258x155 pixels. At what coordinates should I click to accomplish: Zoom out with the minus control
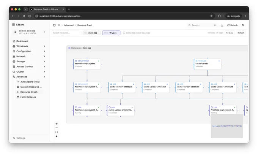[x=57, y=128]
